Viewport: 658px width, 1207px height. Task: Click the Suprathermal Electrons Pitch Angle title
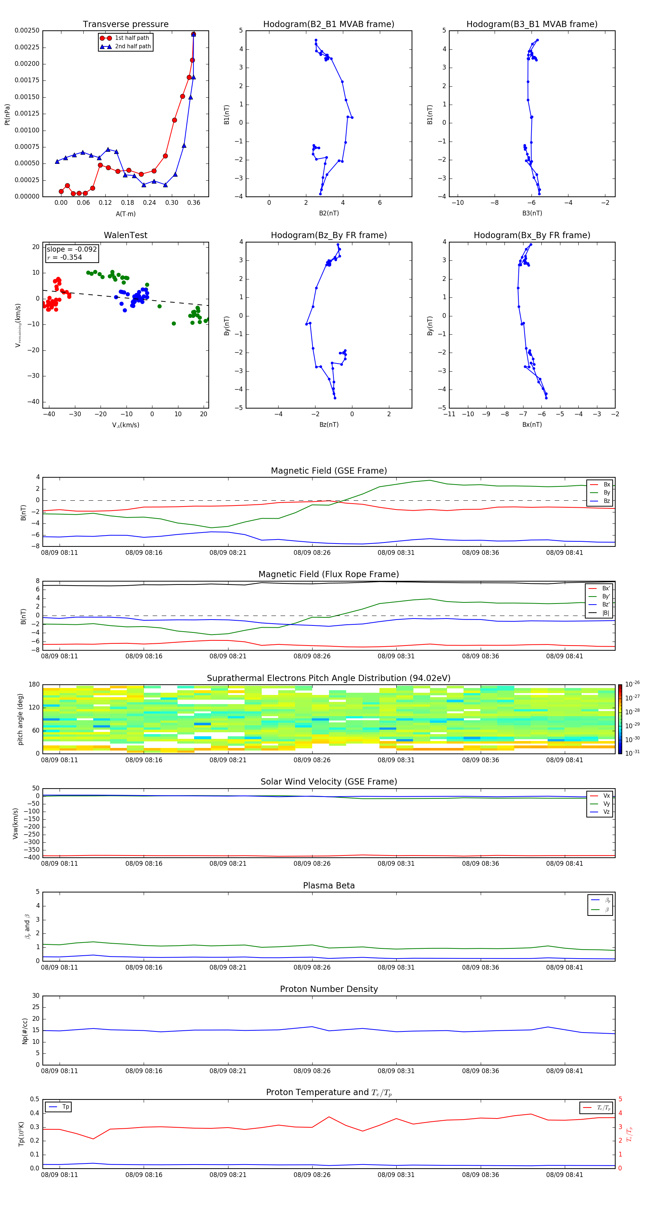tap(329, 678)
